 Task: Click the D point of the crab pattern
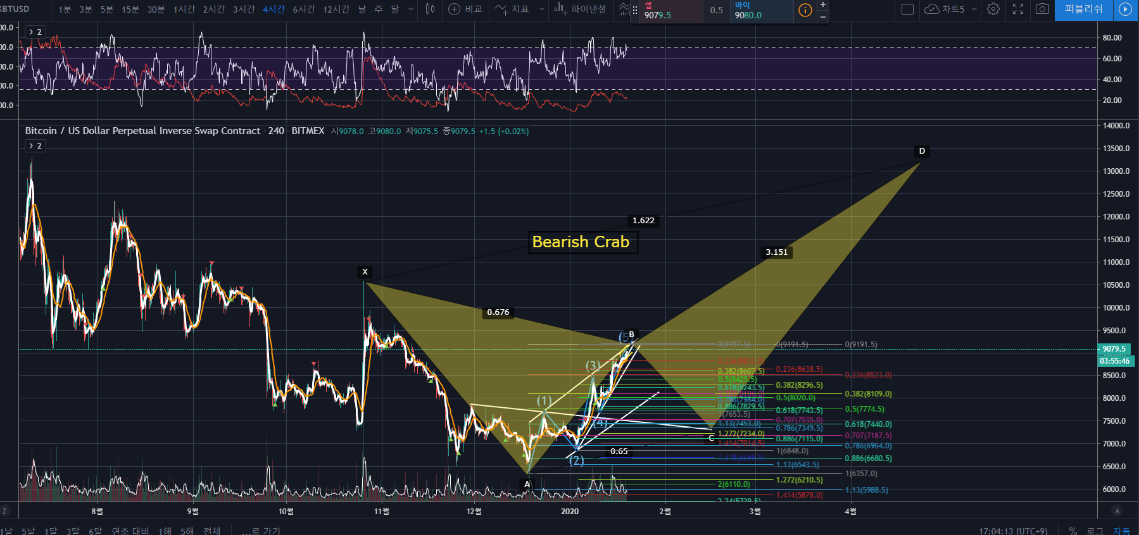tap(922, 151)
